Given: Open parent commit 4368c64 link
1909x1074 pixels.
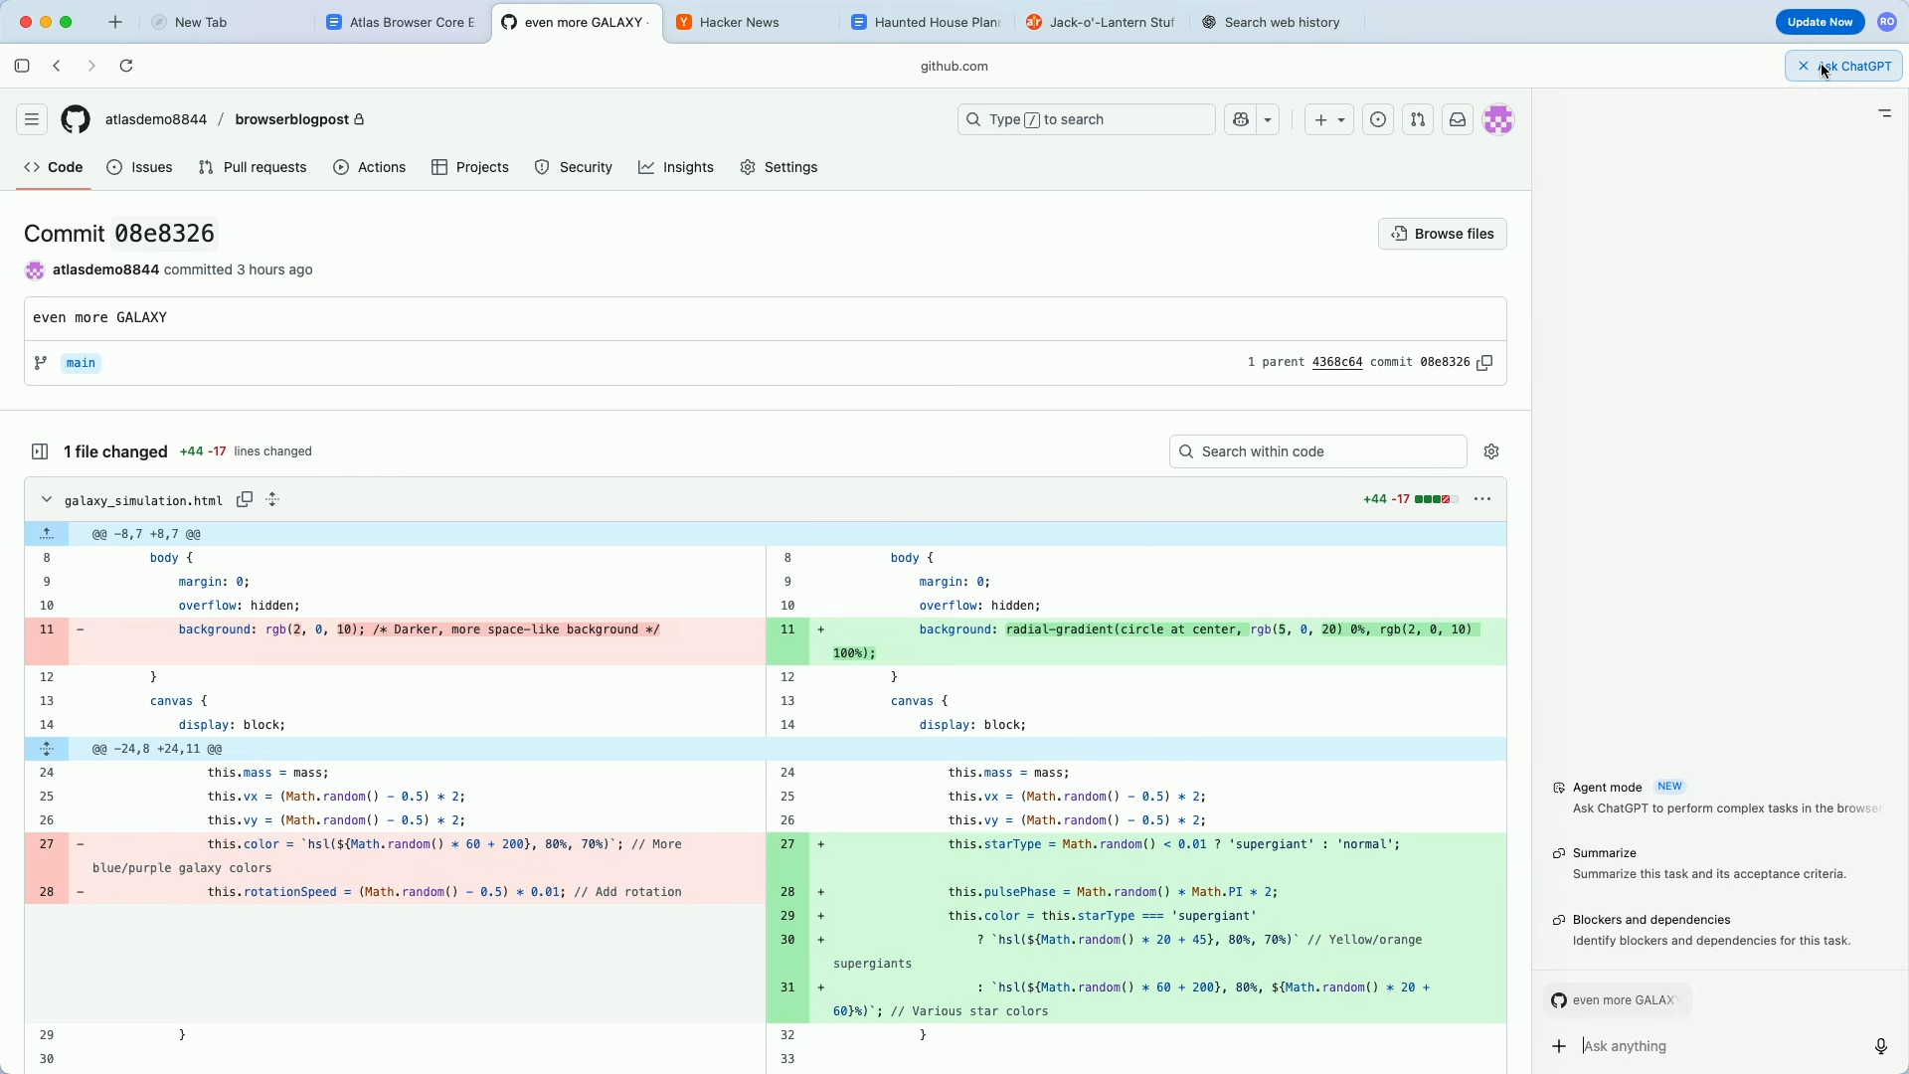Looking at the screenshot, I should [x=1337, y=363].
